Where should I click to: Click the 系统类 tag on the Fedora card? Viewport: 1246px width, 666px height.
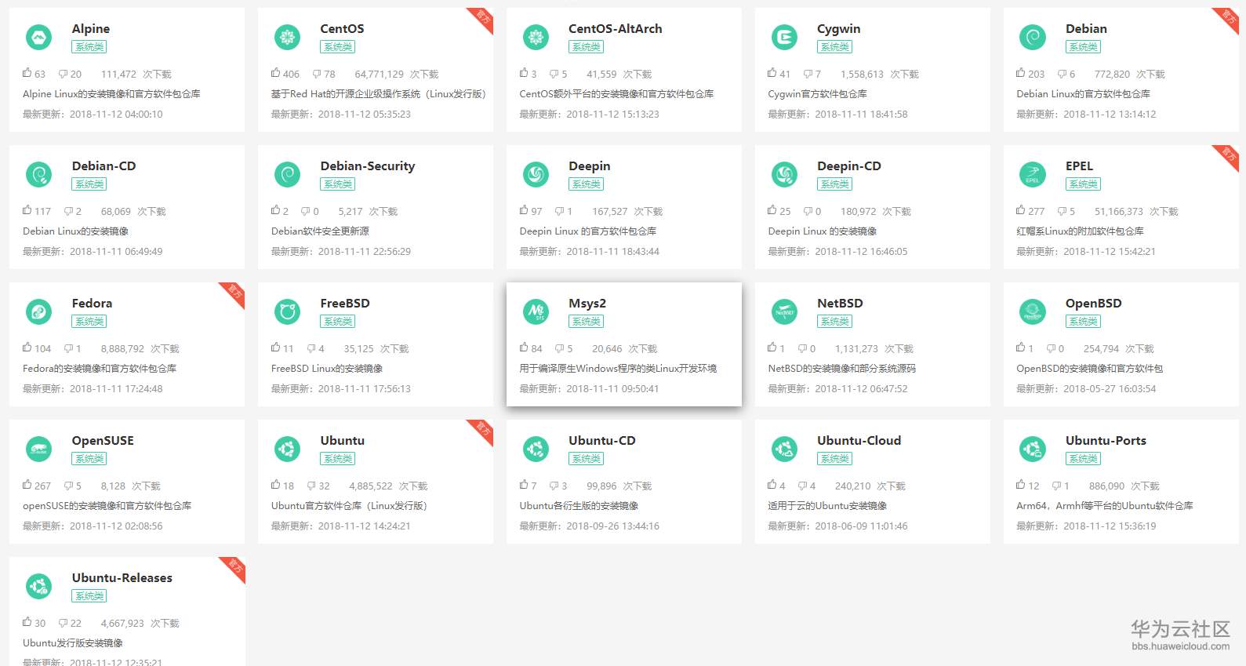click(89, 322)
